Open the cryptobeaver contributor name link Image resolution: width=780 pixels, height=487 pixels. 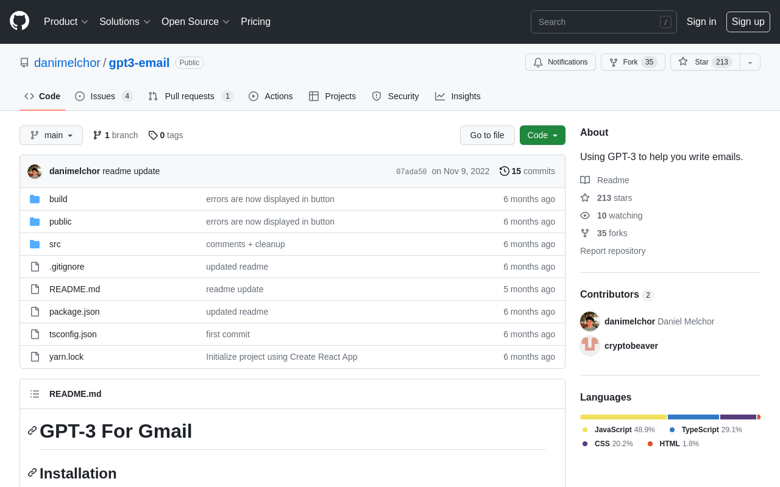(x=631, y=346)
